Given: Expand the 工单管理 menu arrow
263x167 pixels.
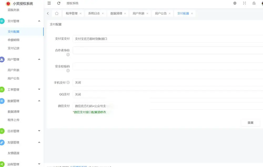Looking at the screenshot, I should [39, 89].
